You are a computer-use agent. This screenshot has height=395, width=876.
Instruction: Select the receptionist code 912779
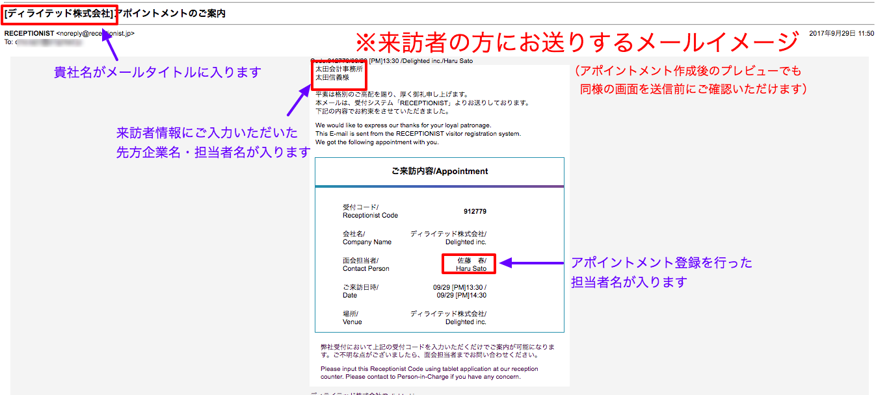(475, 212)
